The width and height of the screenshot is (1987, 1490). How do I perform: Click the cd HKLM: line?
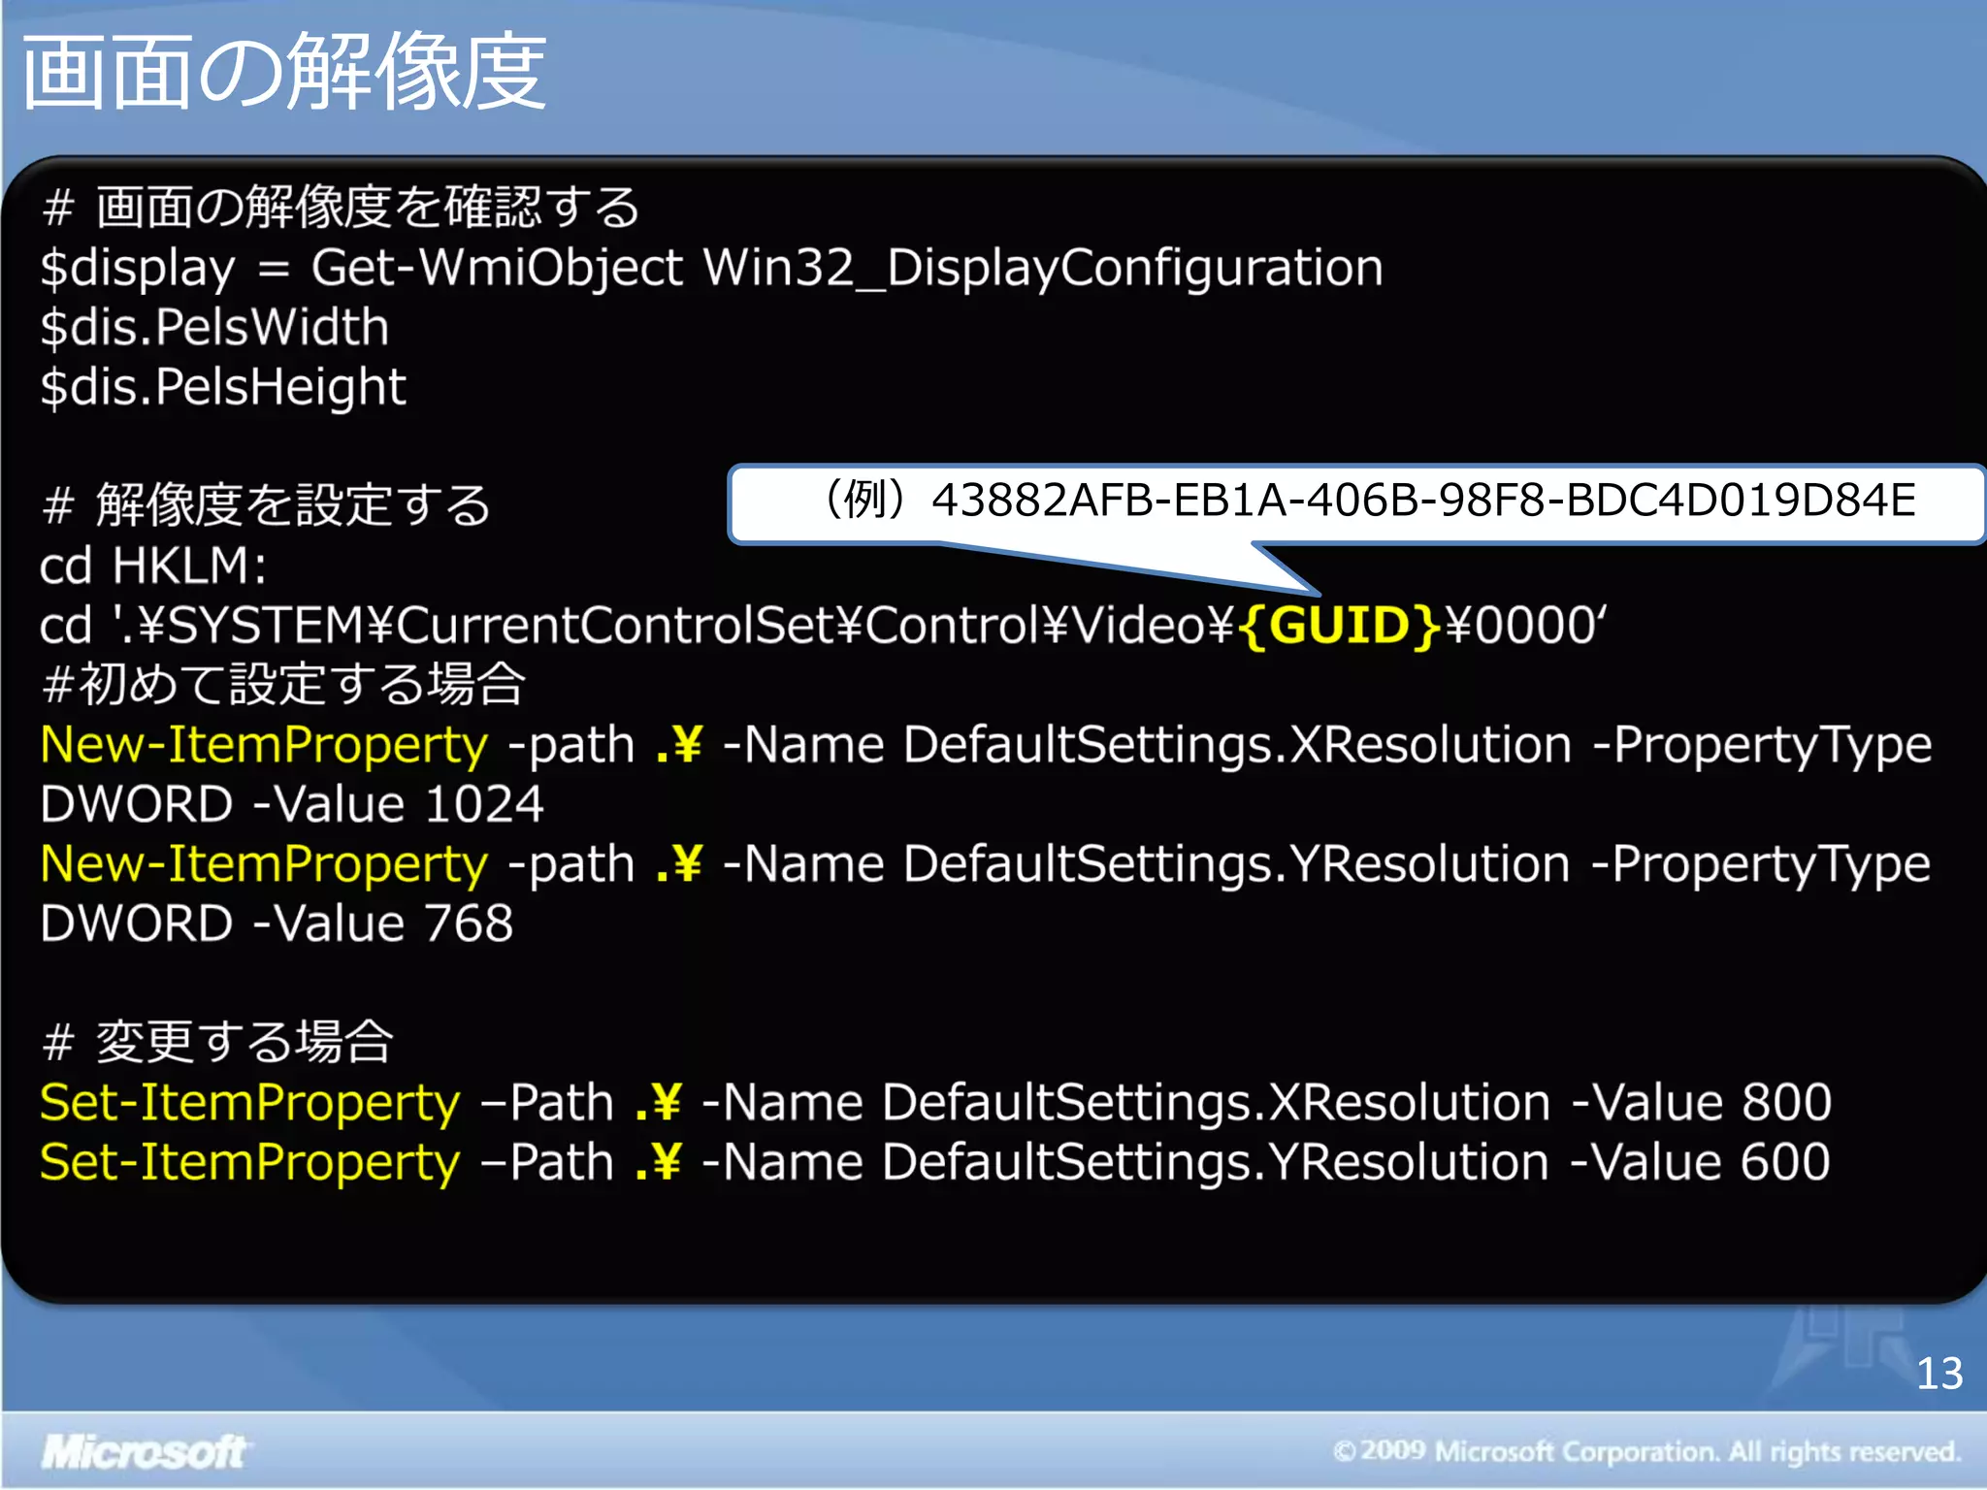pyautogui.click(x=152, y=566)
